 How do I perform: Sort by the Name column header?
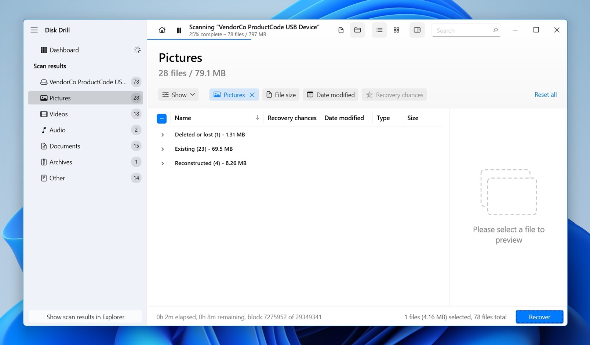pyautogui.click(x=183, y=118)
